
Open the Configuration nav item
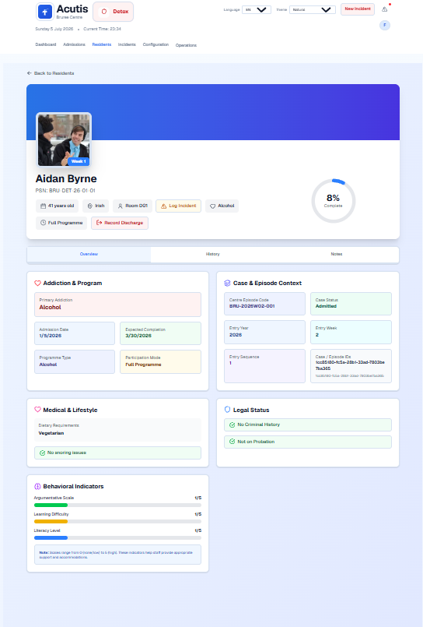pos(156,44)
